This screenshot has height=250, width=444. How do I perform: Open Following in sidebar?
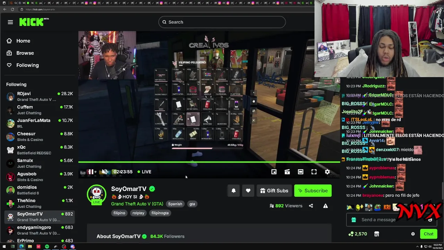coord(27,65)
